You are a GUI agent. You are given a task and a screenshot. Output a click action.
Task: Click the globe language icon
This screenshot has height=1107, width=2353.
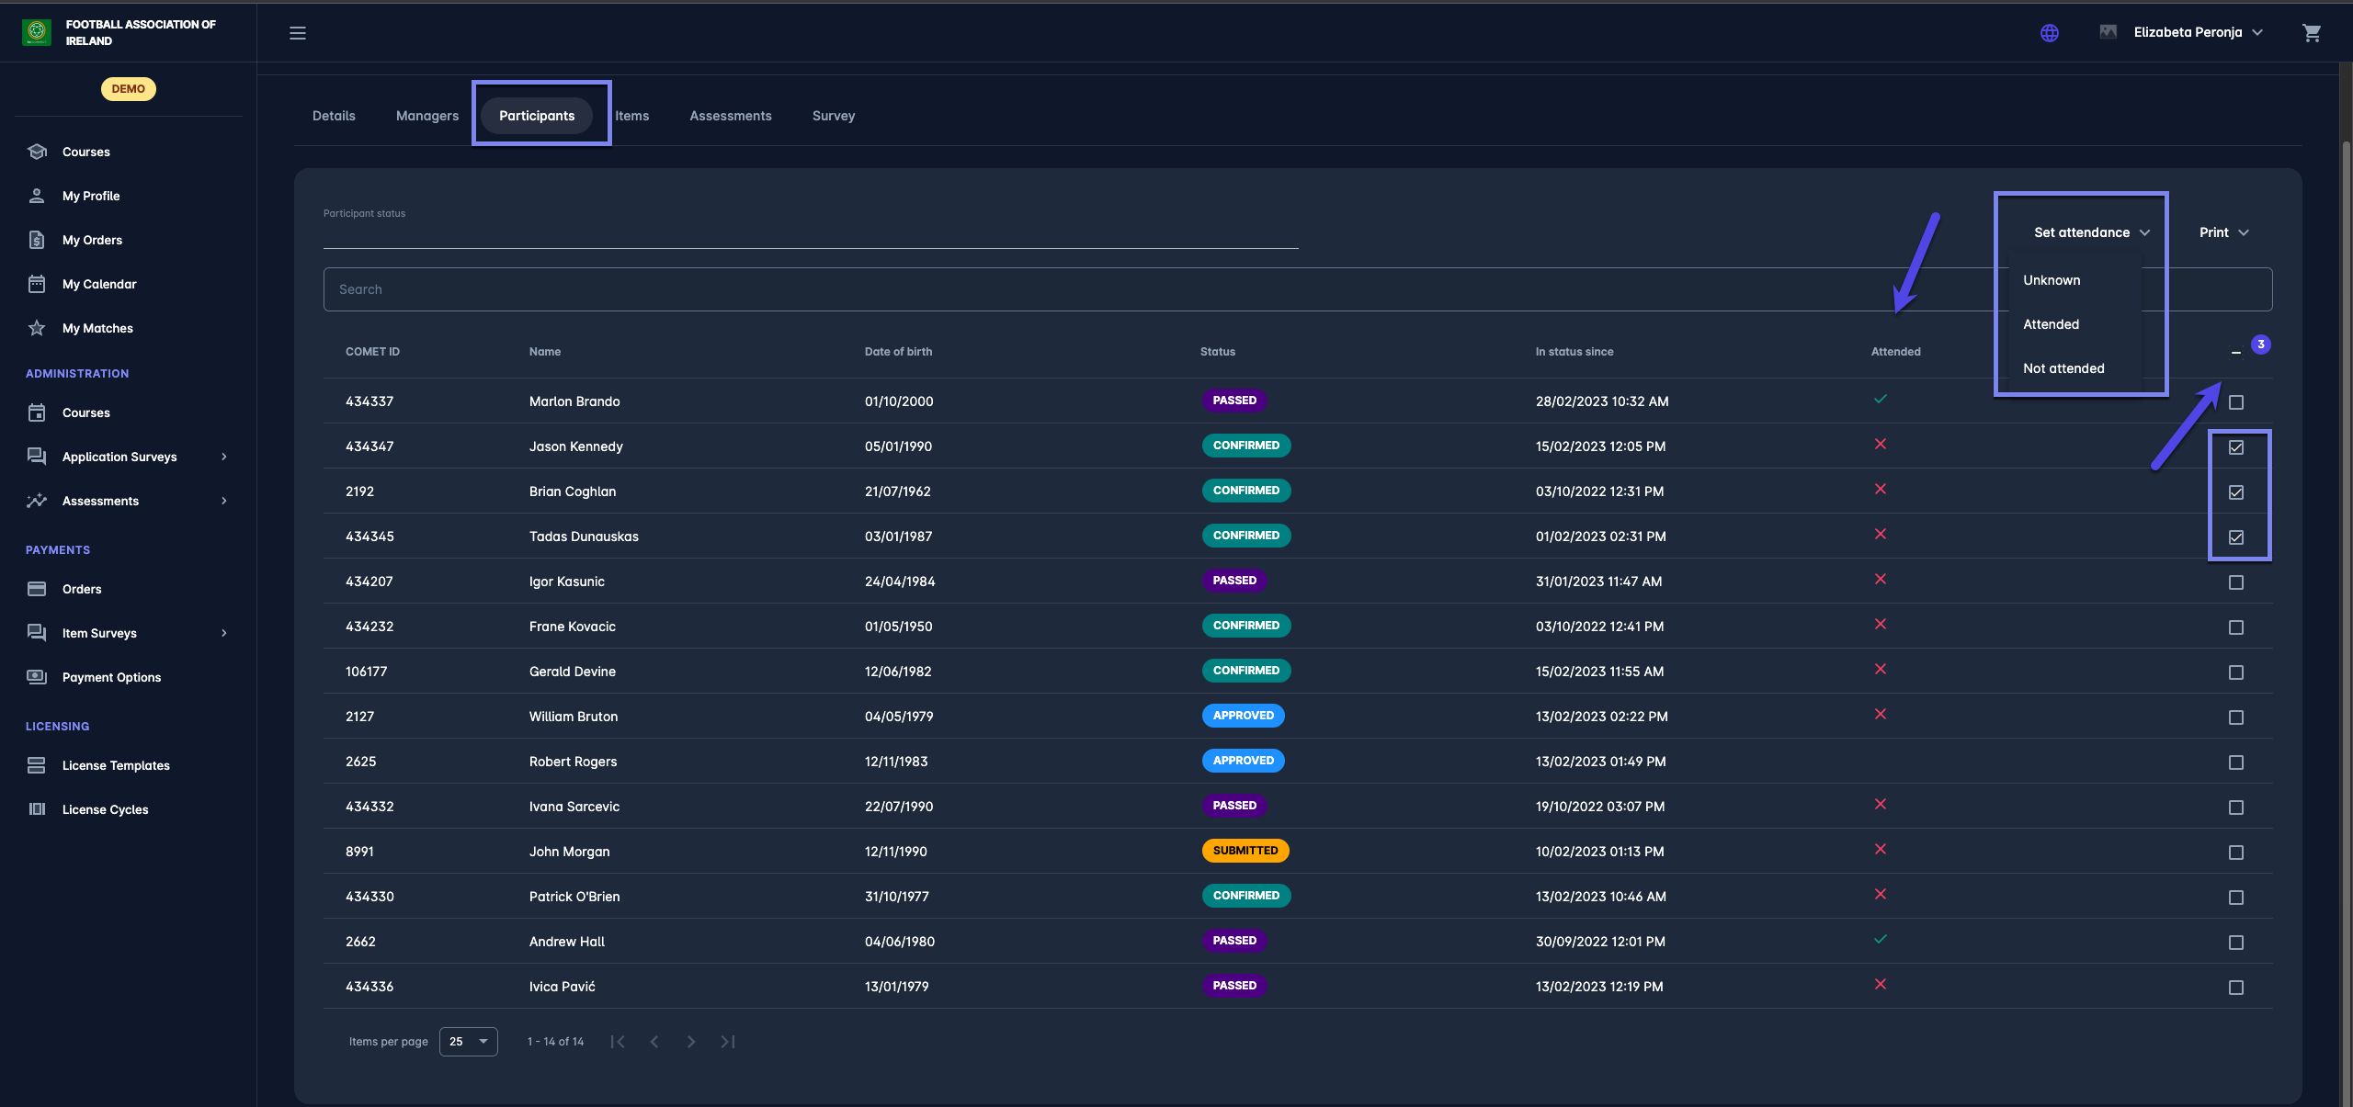[x=2049, y=33]
